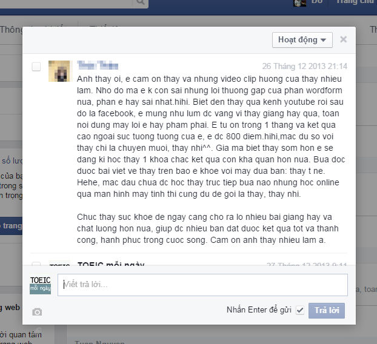The height and width of the screenshot is (344, 377).
Task: Open the blurred sender name link
Action: pyautogui.click(x=98, y=65)
